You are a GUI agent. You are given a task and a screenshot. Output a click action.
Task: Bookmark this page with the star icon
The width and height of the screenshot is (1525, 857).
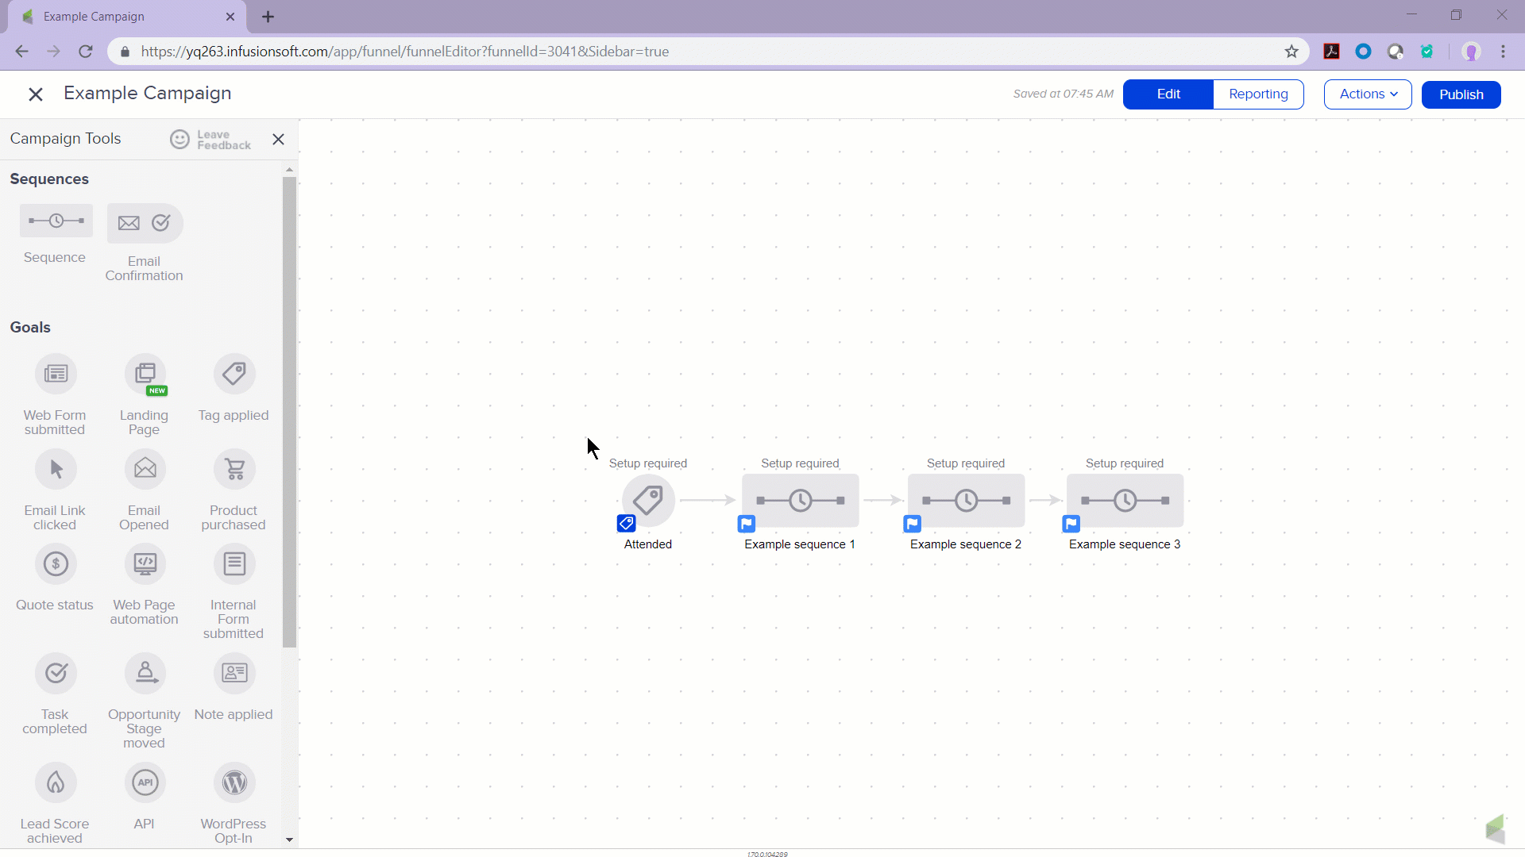1291,52
